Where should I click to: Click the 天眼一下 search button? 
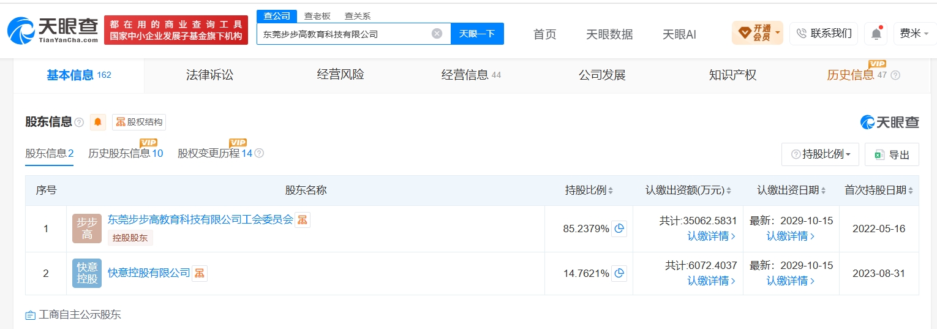[477, 34]
